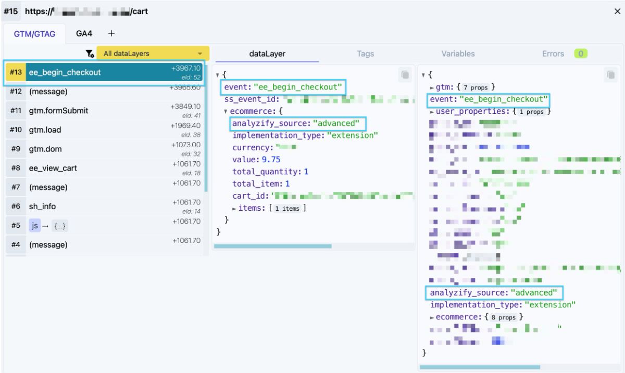Expand the gtm object with 7 props

[x=432, y=87]
